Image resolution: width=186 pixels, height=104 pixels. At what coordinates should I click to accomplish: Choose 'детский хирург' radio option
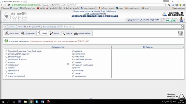(x=6, y=57)
